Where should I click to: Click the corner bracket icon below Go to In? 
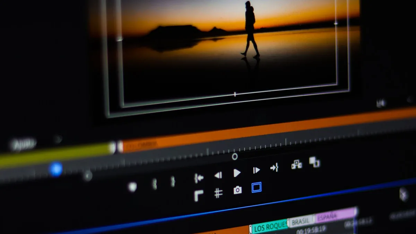[199, 196]
